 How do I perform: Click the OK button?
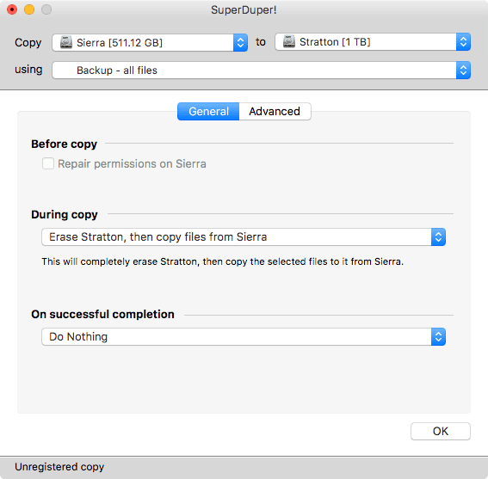[441, 431]
